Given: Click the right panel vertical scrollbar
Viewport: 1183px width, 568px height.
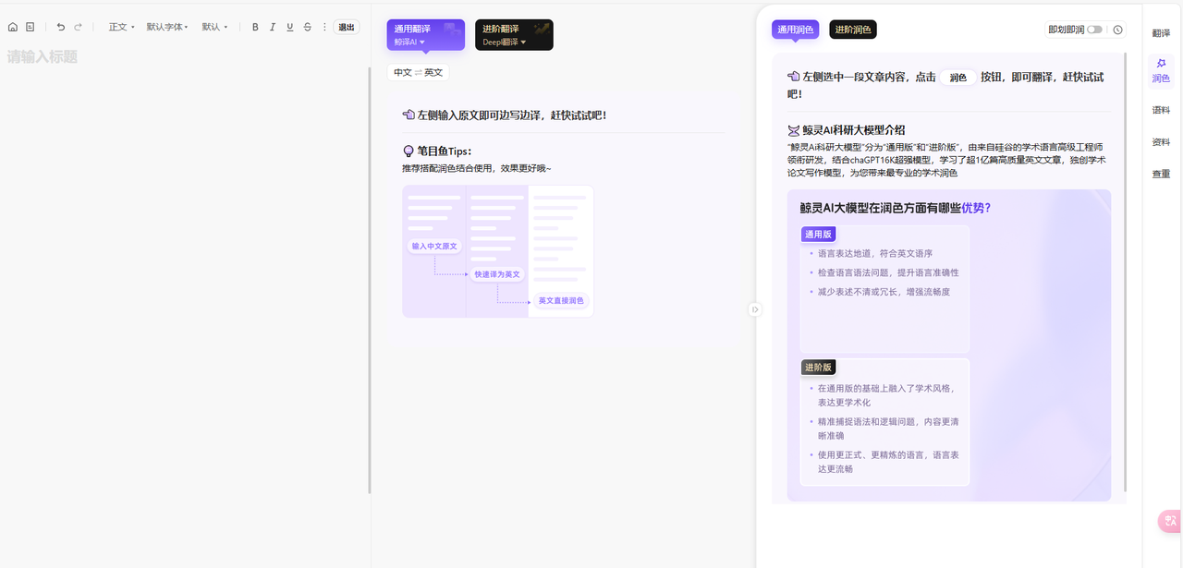Looking at the screenshot, I should [x=1125, y=272].
